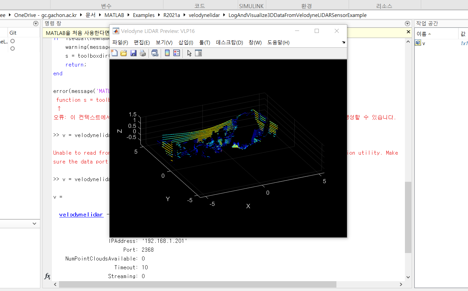Go to MATLAB folder in the path bar
The height and width of the screenshot is (291, 468).
pyautogui.click(x=114, y=15)
